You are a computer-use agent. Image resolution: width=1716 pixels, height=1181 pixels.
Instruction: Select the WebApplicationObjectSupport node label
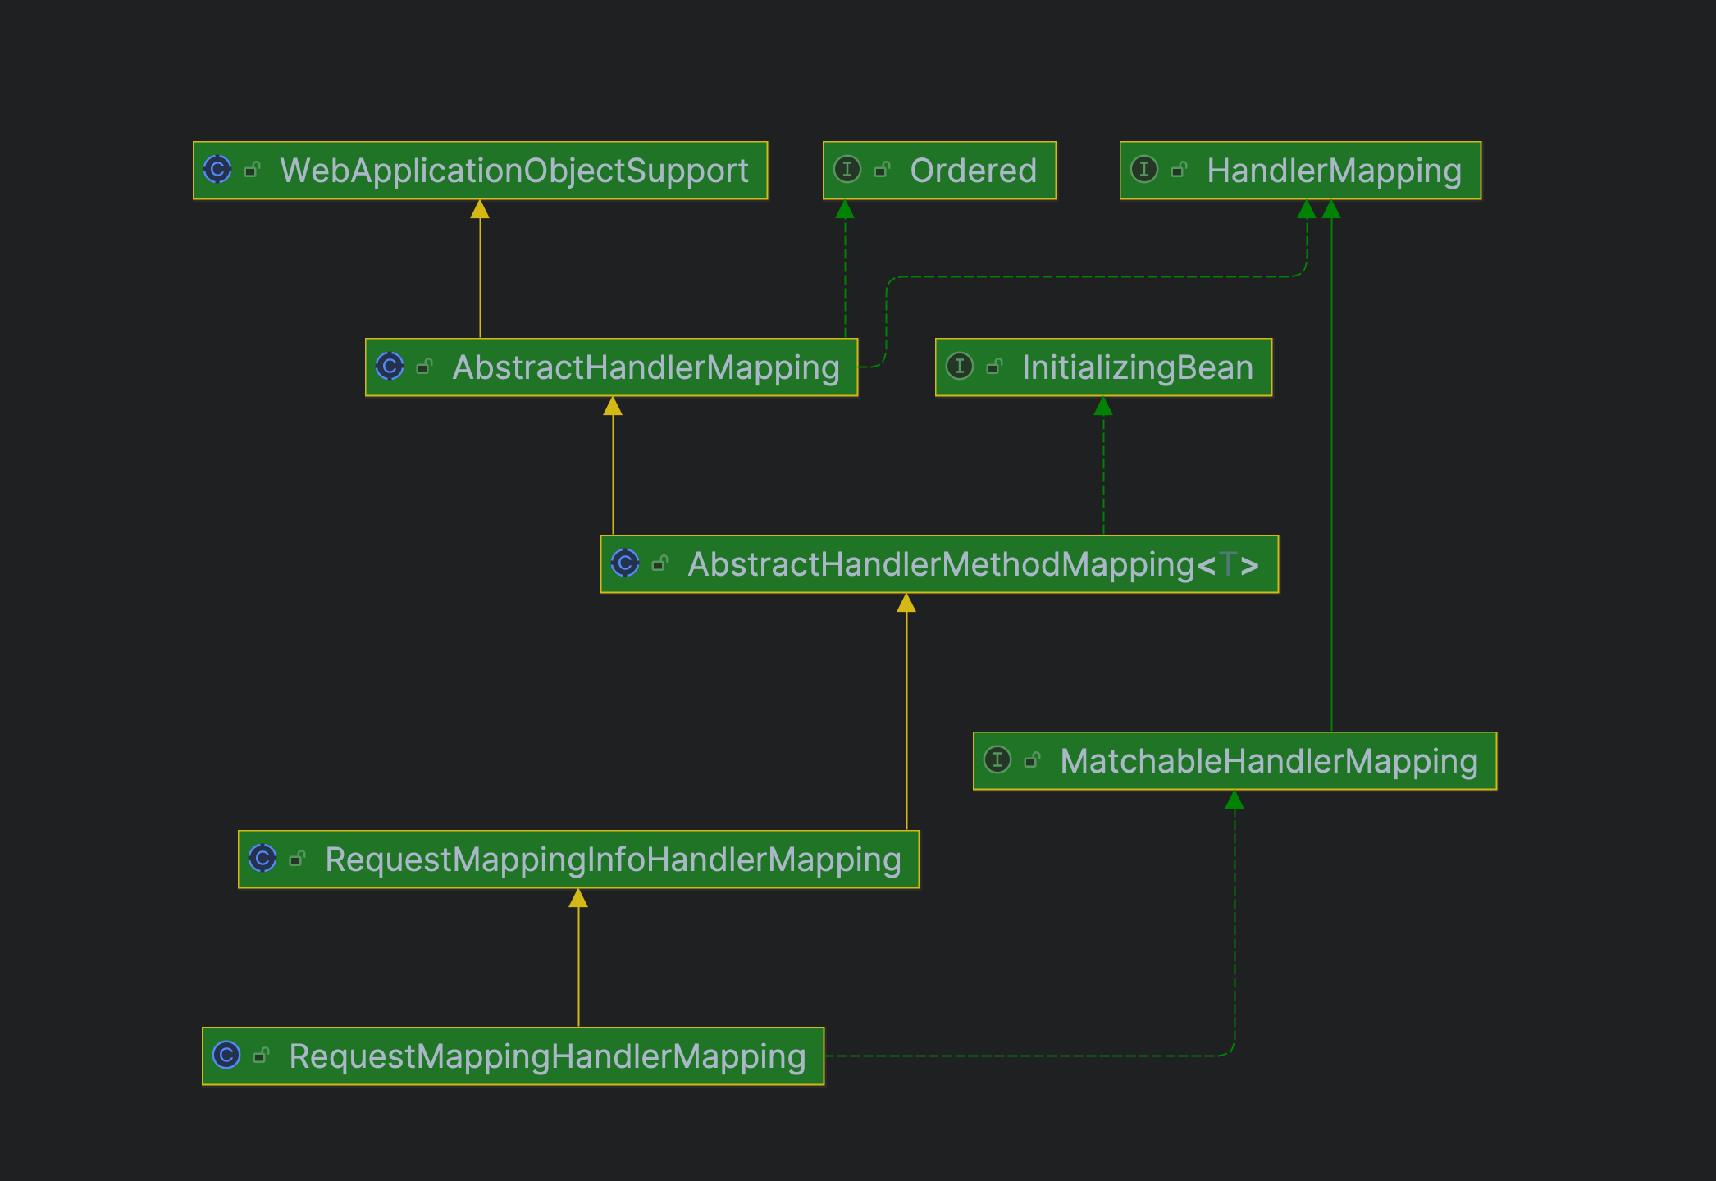[x=513, y=171]
